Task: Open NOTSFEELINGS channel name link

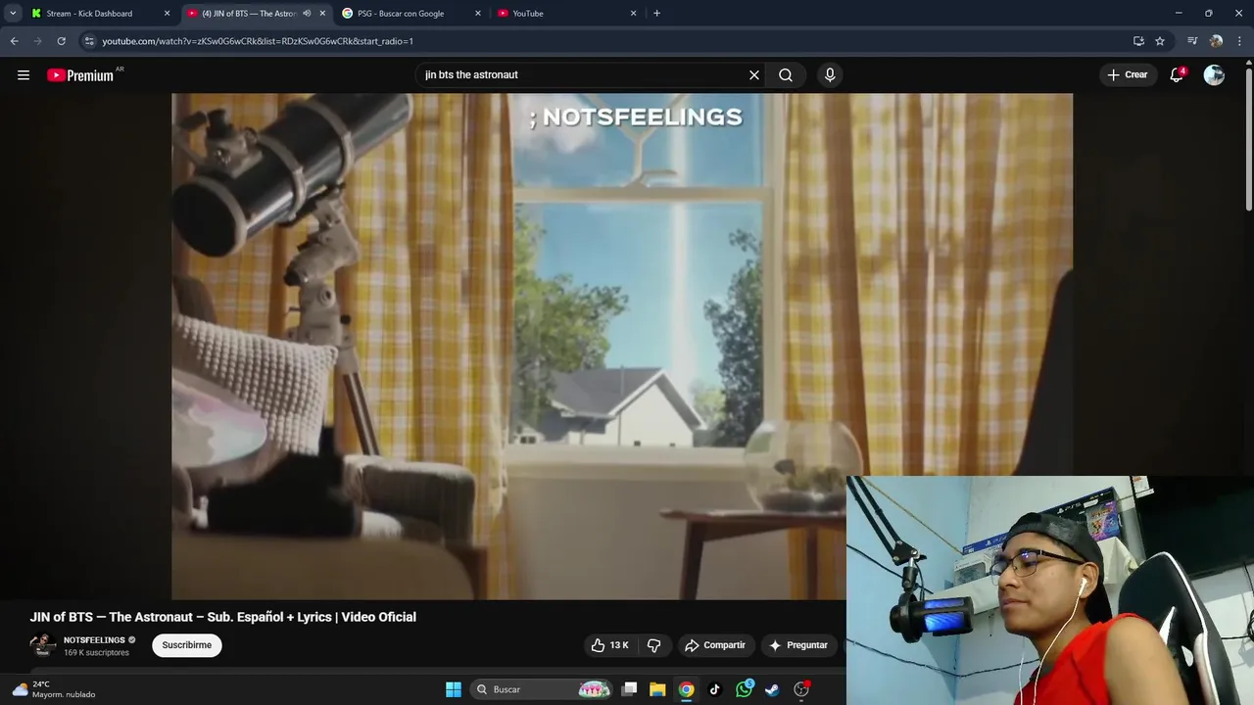Action: (x=94, y=640)
